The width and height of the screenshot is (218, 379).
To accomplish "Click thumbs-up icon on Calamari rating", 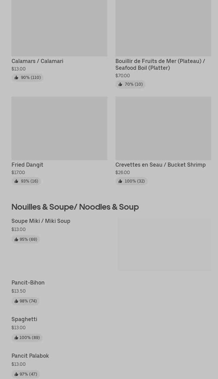I will 17,78.
